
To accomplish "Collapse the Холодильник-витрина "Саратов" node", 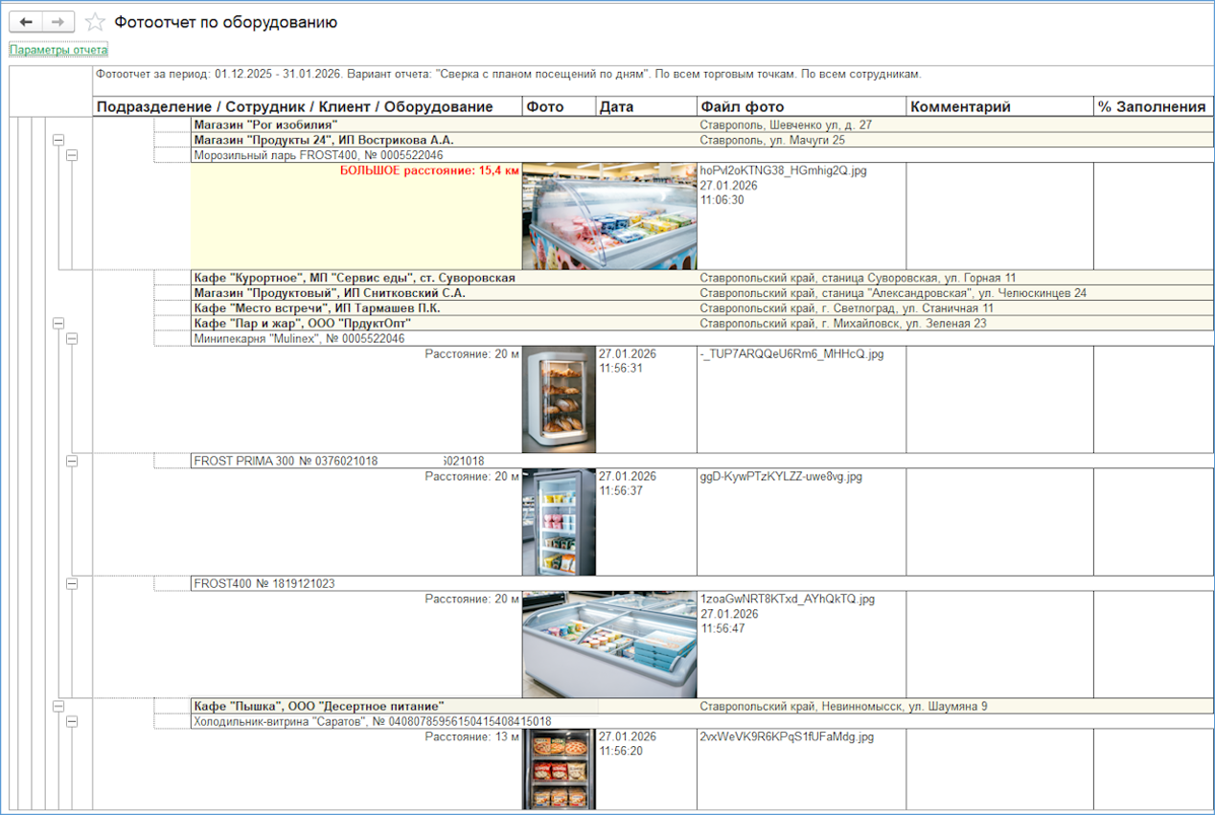I will (72, 721).
